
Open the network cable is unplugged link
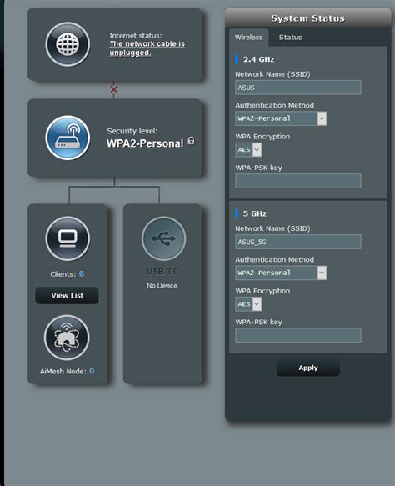pyautogui.click(x=147, y=48)
